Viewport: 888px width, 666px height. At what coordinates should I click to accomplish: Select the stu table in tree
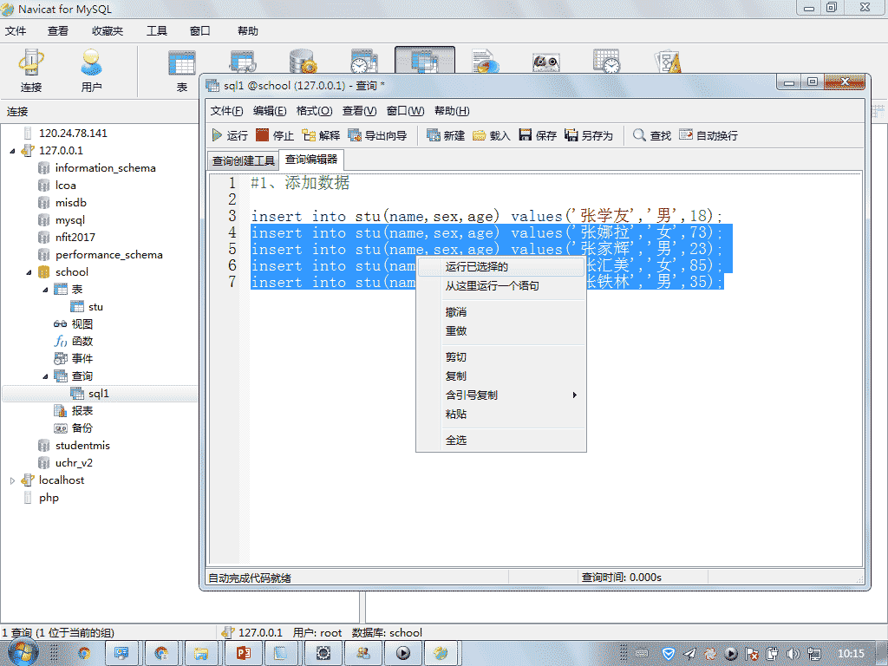pos(95,307)
